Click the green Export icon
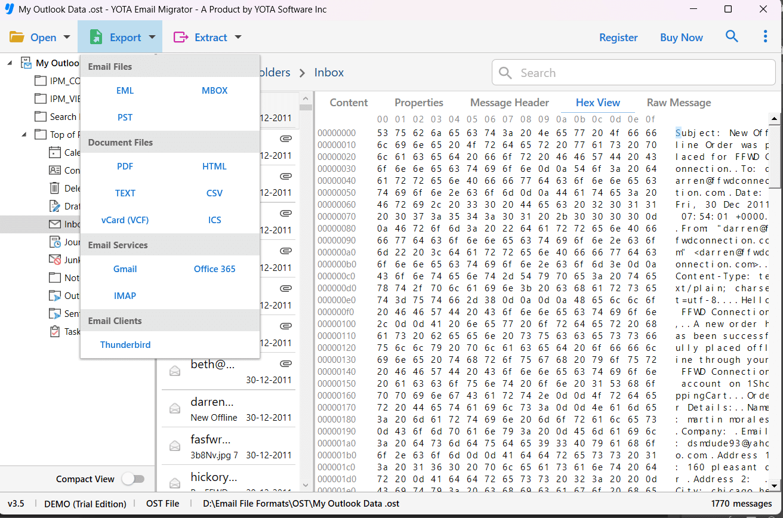 (x=96, y=37)
